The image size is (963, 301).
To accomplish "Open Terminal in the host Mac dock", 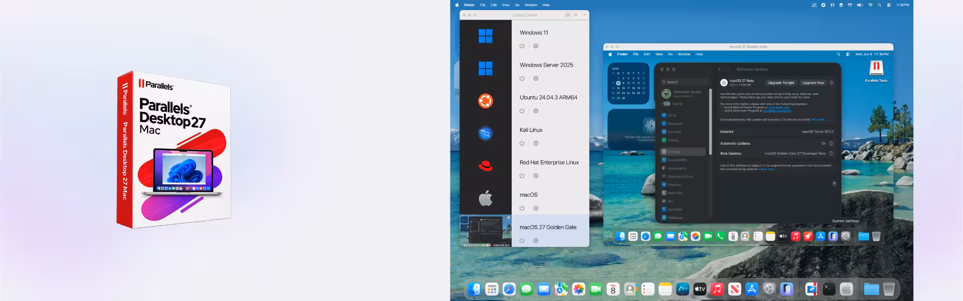I will pyautogui.click(x=829, y=289).
